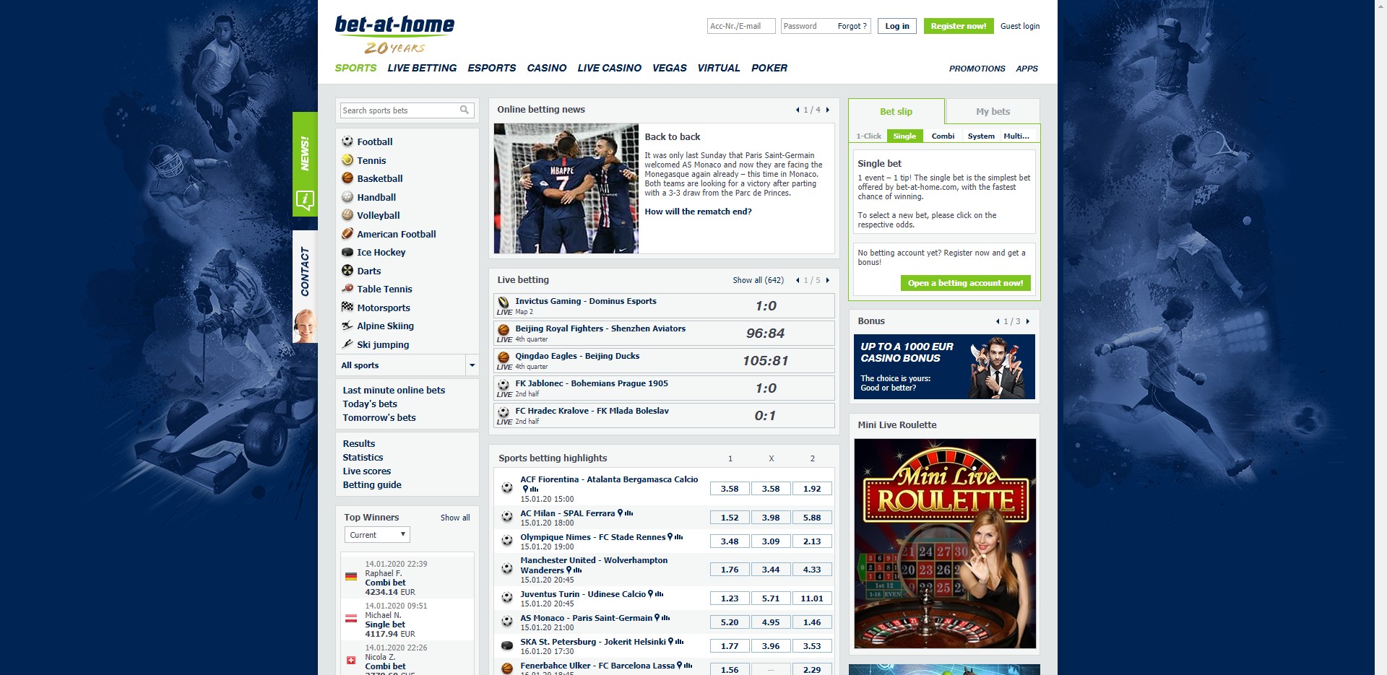Image resolution: width=1387 pixels, height=675 pixels.
Task: Click the Acc-Nr./E-mail input field
Action: pyautogui.click(x=740, y=26)
